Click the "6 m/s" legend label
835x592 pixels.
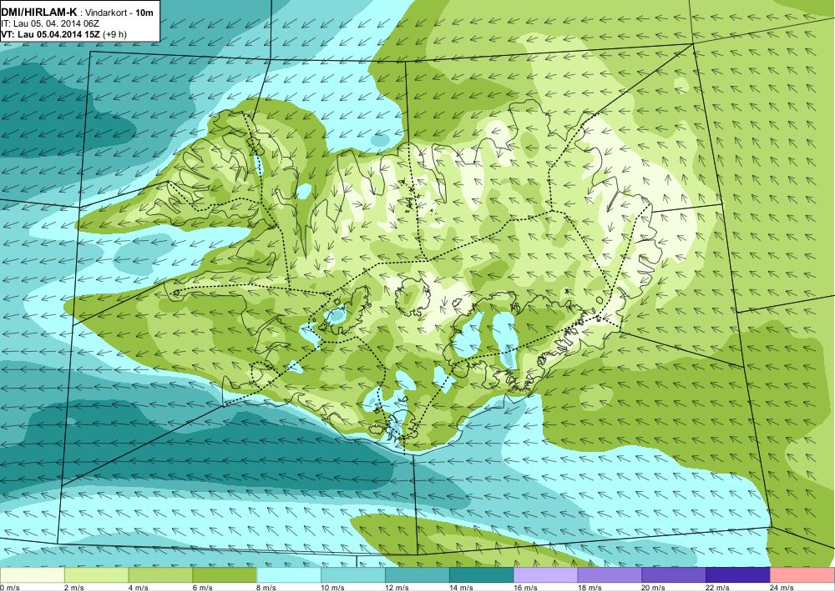click(202, 588)
